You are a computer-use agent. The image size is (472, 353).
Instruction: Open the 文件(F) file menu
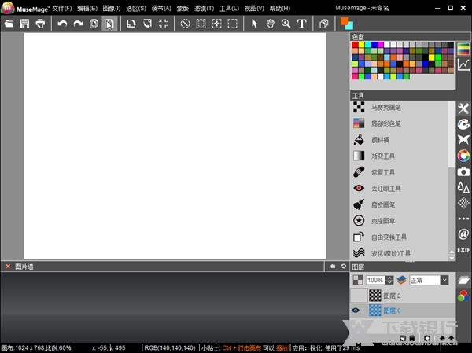pyautogui.click(x=61, y=8)
